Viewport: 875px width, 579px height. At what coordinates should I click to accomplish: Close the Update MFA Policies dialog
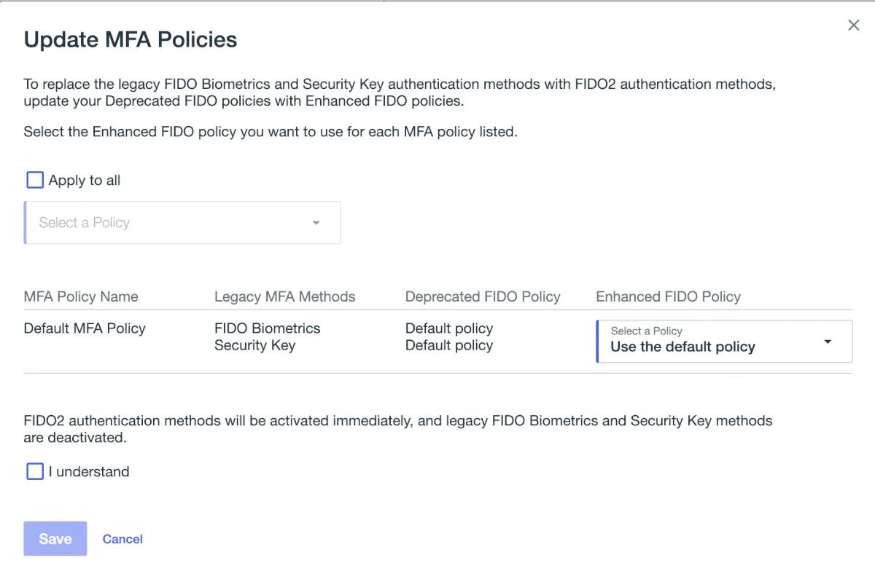(x=853, y=25)
